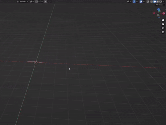The height and width of the screenshot is (125, 166).
Task: Toggle the camera view icon
Action: point(163,28)
